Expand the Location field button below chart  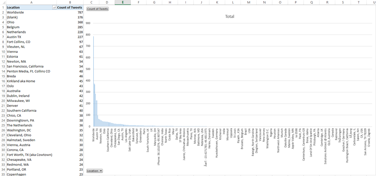pyautogui.click(x=95, y=171)
